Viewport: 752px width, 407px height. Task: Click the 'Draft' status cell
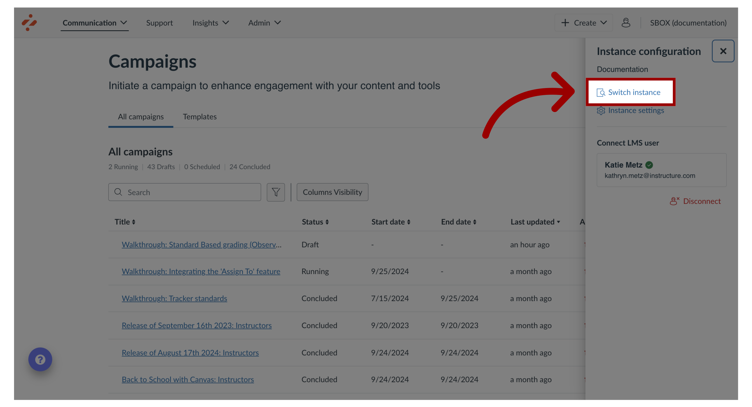coord(310,244)
